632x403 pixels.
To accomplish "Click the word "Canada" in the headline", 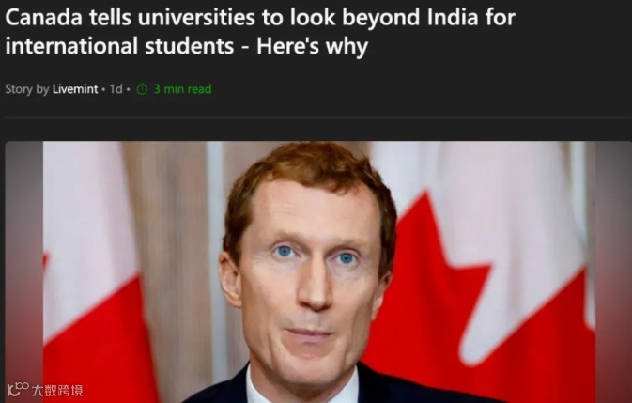I will tap(43, 17).
